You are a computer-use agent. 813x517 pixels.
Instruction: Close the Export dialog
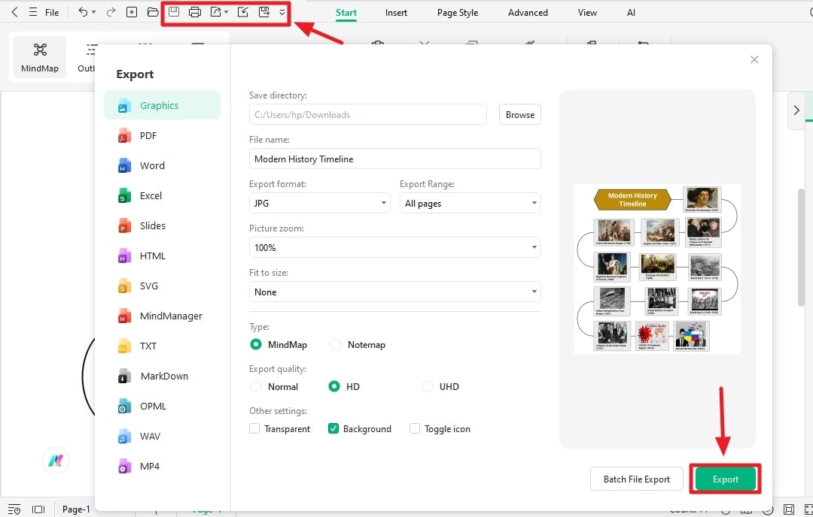click(754, 59)
